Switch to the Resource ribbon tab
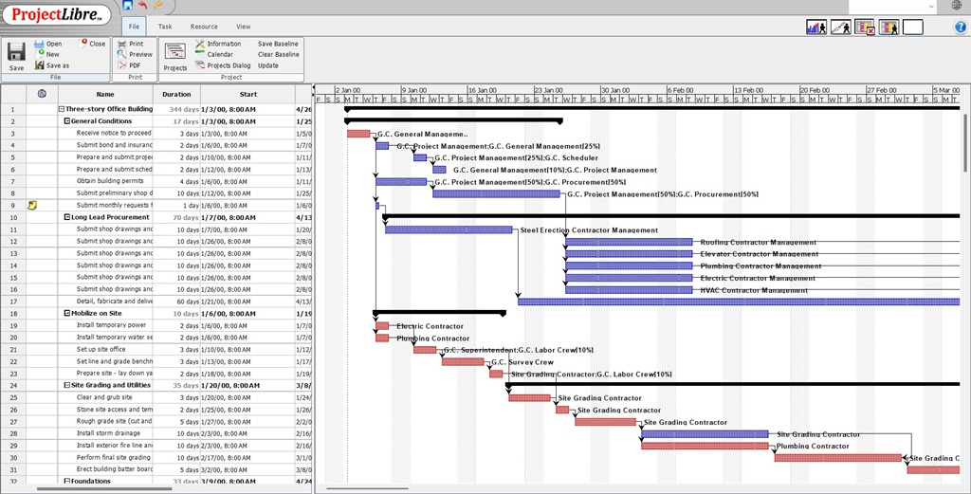Image resolution: width=971 pixels, height=494 pixels. [204, 27]
